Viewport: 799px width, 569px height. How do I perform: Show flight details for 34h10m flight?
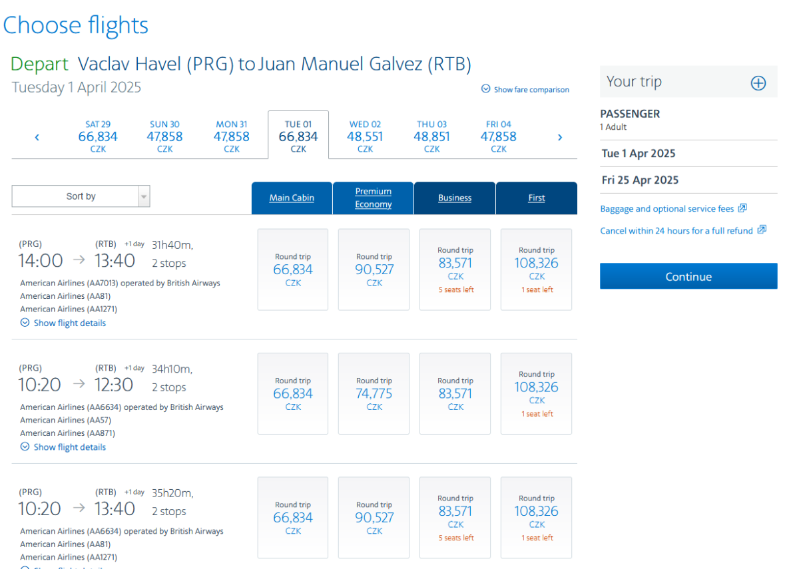tap(63, 447)
